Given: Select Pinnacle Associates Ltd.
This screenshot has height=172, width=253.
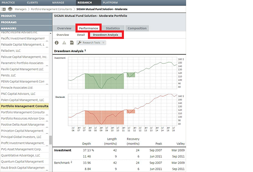Looking at the screenshot, I should [x=24, y=88].
